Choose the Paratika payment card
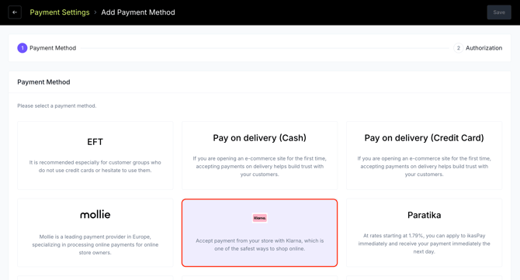Screen dimensions: 520x280 [x=425, y=233]
